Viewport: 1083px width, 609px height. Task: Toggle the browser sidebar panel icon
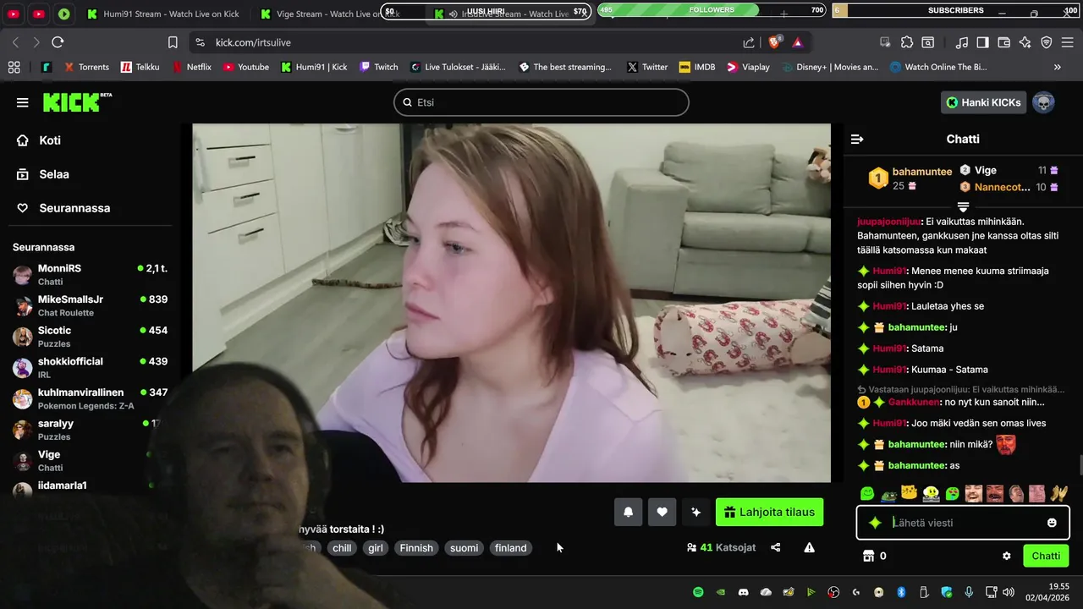coord(982,42)
